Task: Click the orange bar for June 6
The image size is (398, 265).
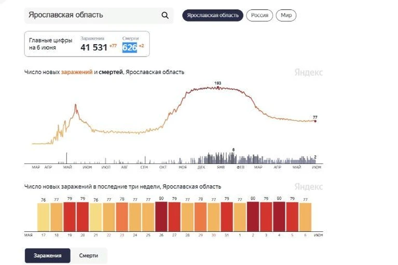Action: pyautogui.click(x=305, y=217)
